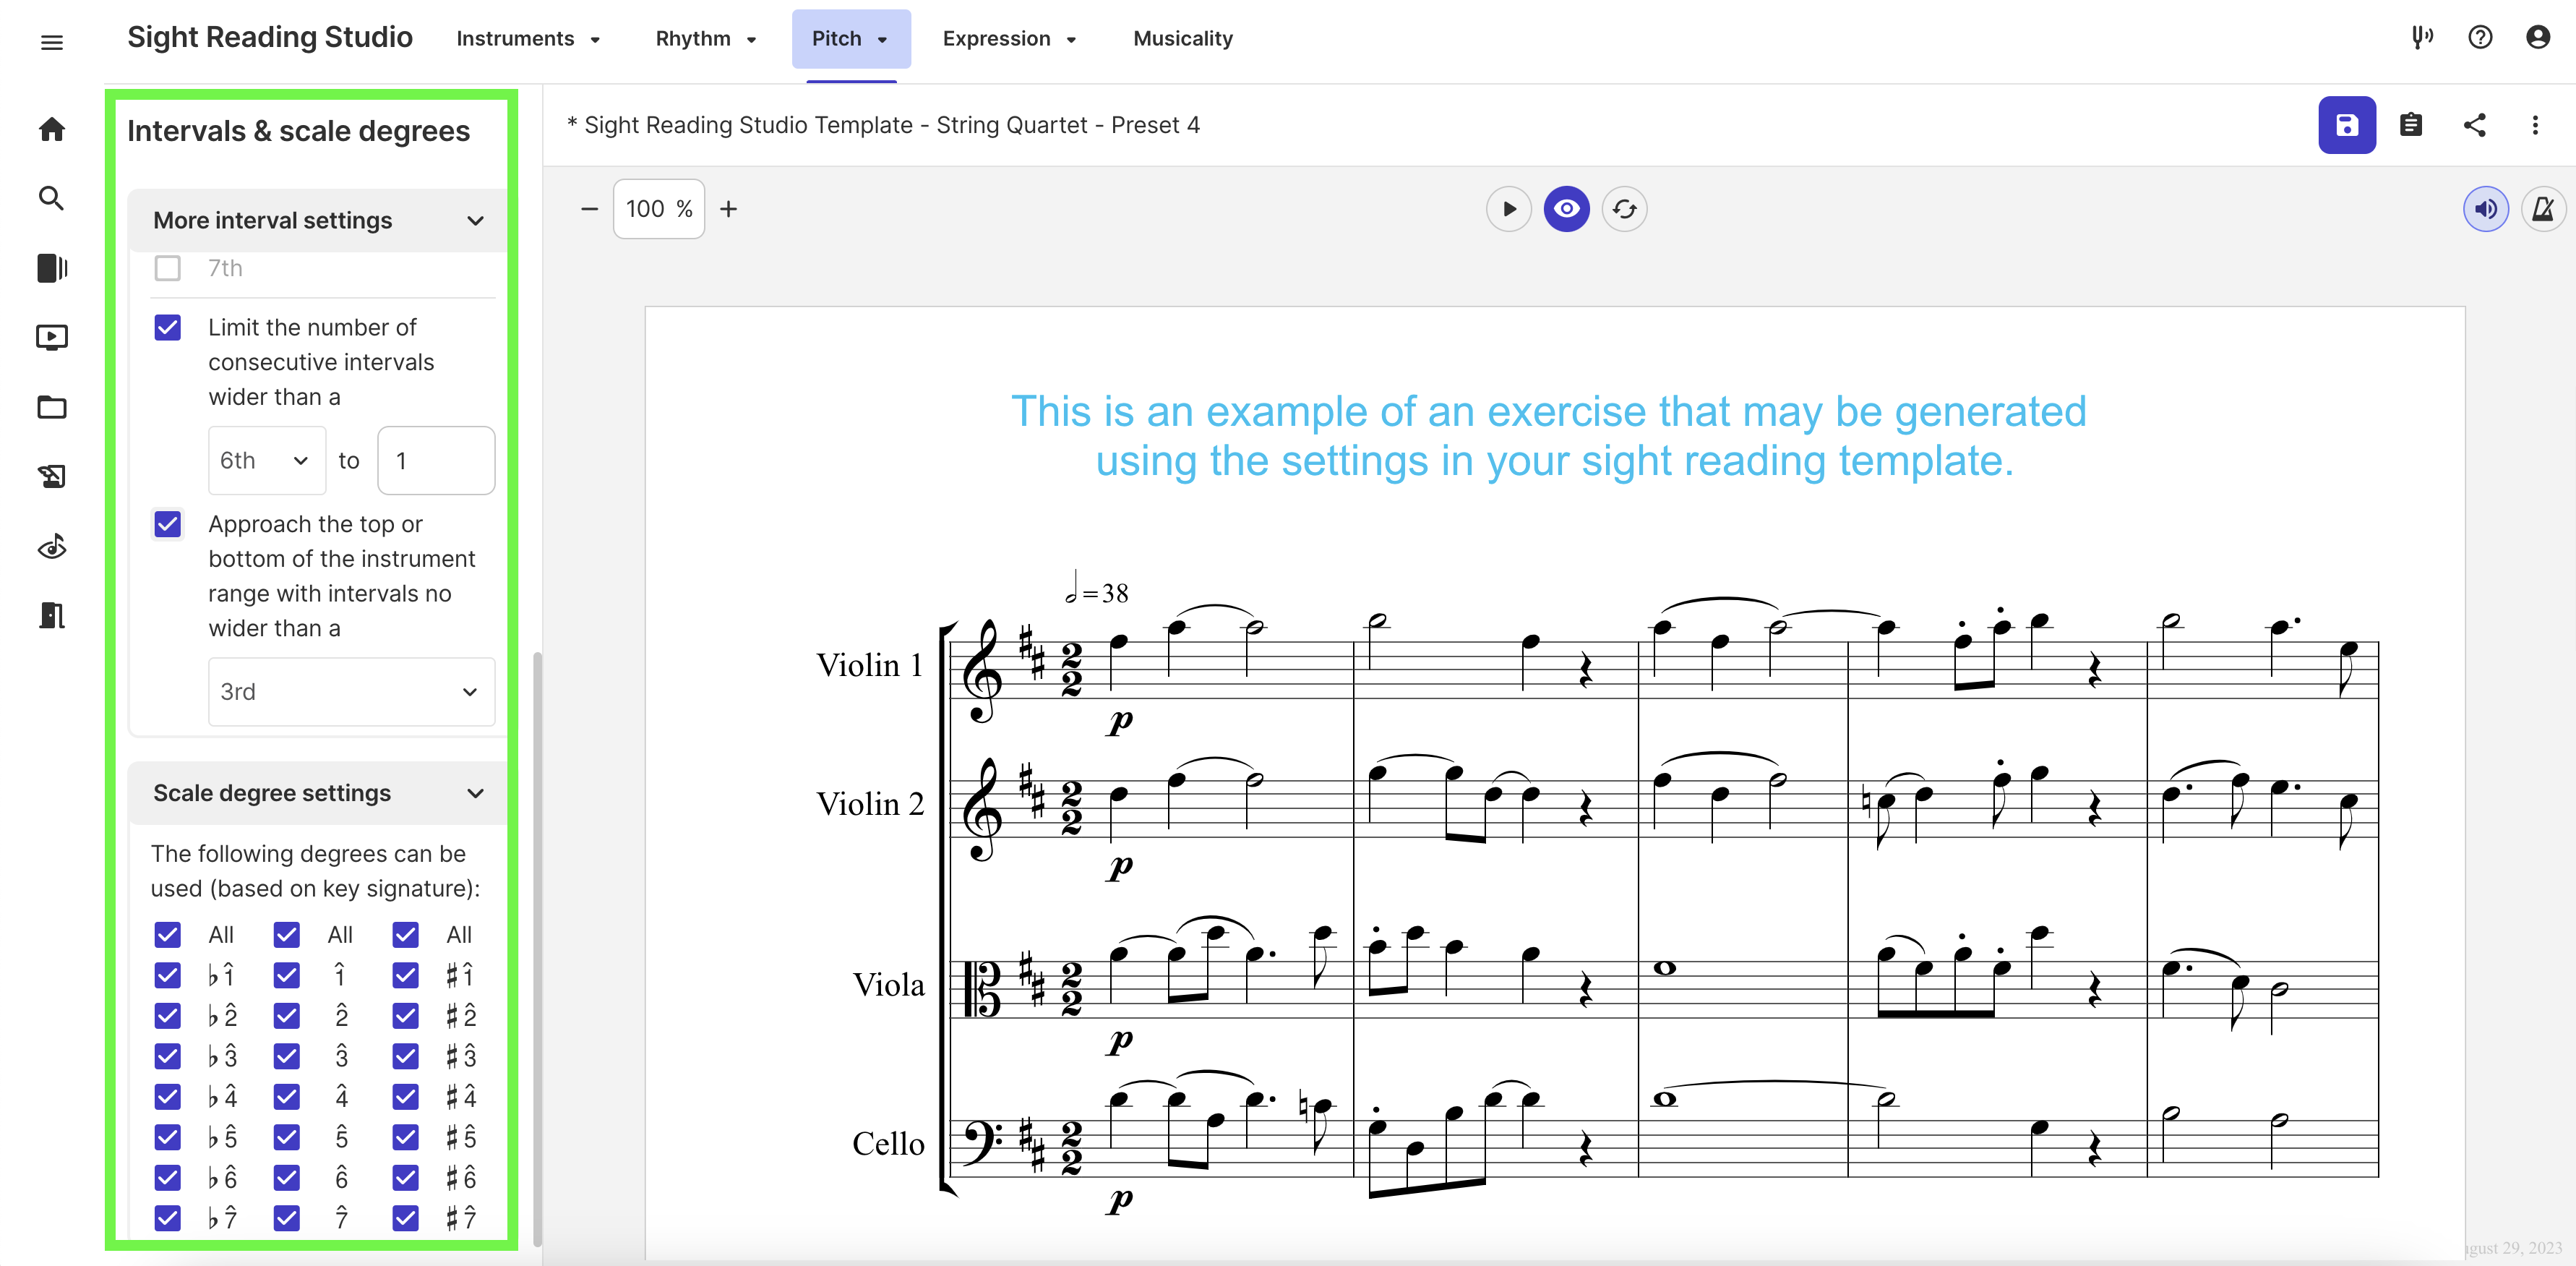The width and height of the screenshot is (2576, 1266).
Task: Open the hamburger navigation menu
Action: click(52, 41)
